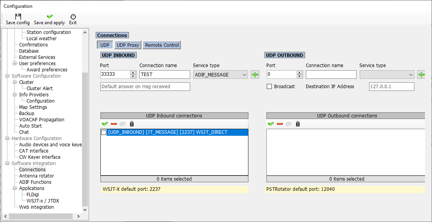The width and height of the screenshot is (432, 222).
Task: Collapse the Info Providers tree node
Action: coord(15,95)
